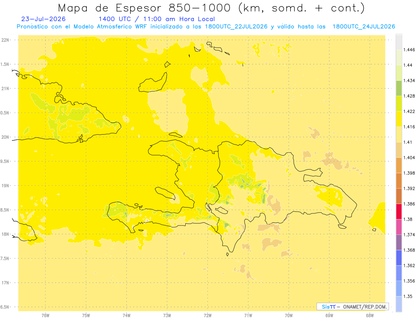Screen dimensions: 415x320
Task: Pick the dark orange swatch between 1.386 and 1.392
Action: click(399, 196)
